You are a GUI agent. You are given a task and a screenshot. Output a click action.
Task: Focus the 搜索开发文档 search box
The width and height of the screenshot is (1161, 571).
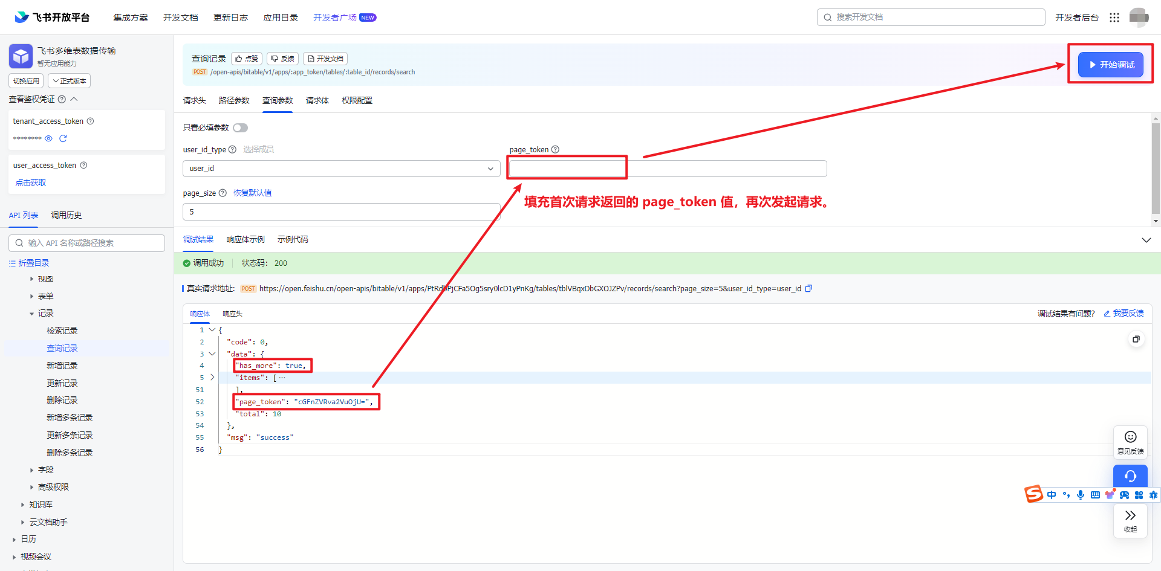pyautogui.click(x=931, y=18)
